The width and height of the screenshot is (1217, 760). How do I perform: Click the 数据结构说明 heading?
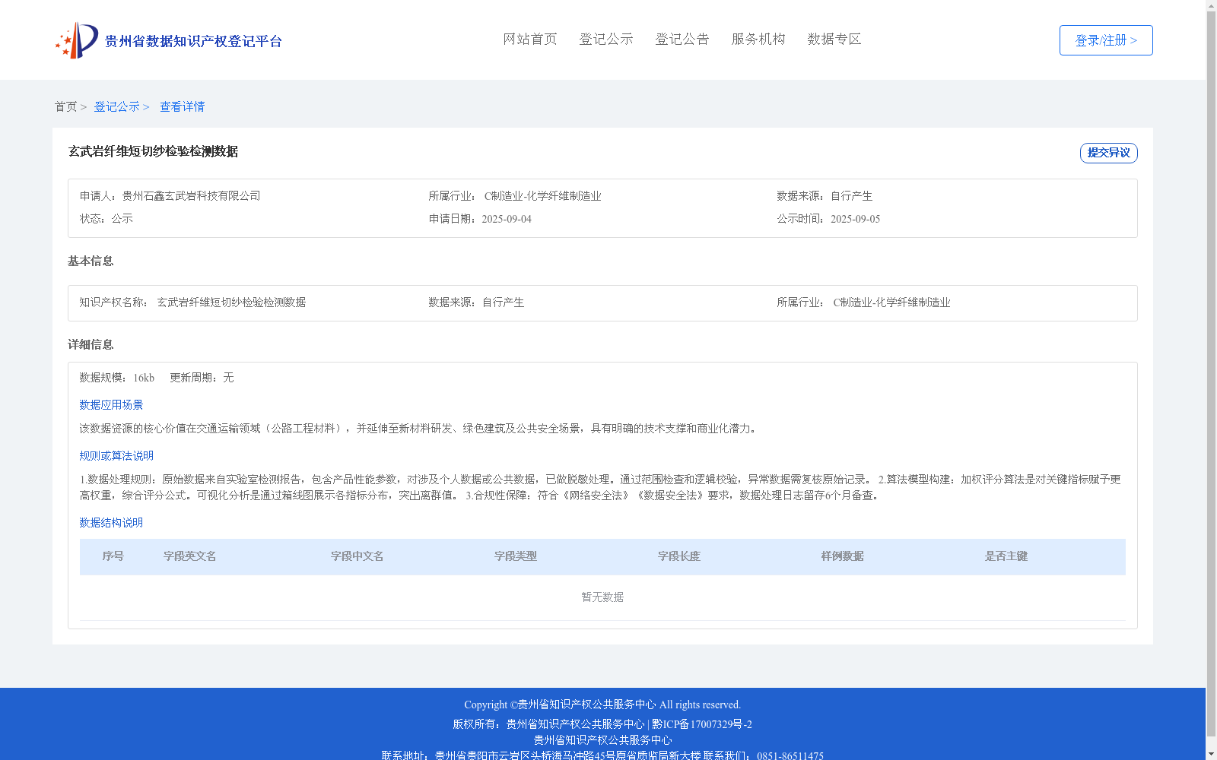click(x=111, y=523)
